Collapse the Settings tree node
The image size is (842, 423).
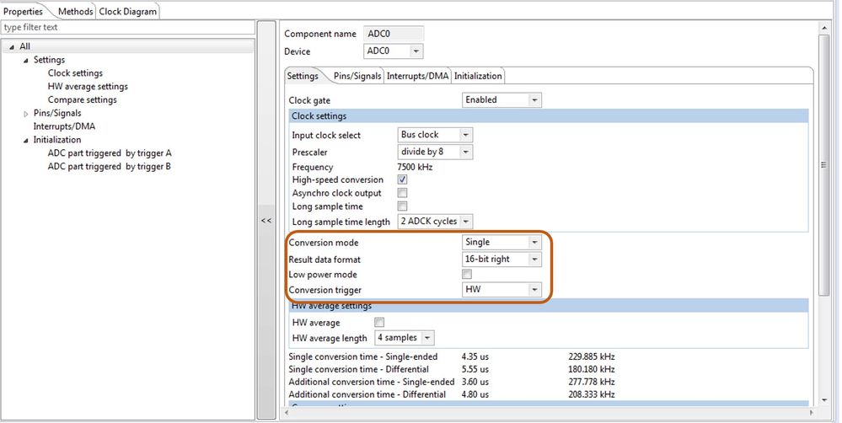pyautogui.click(x=26, y=60)
